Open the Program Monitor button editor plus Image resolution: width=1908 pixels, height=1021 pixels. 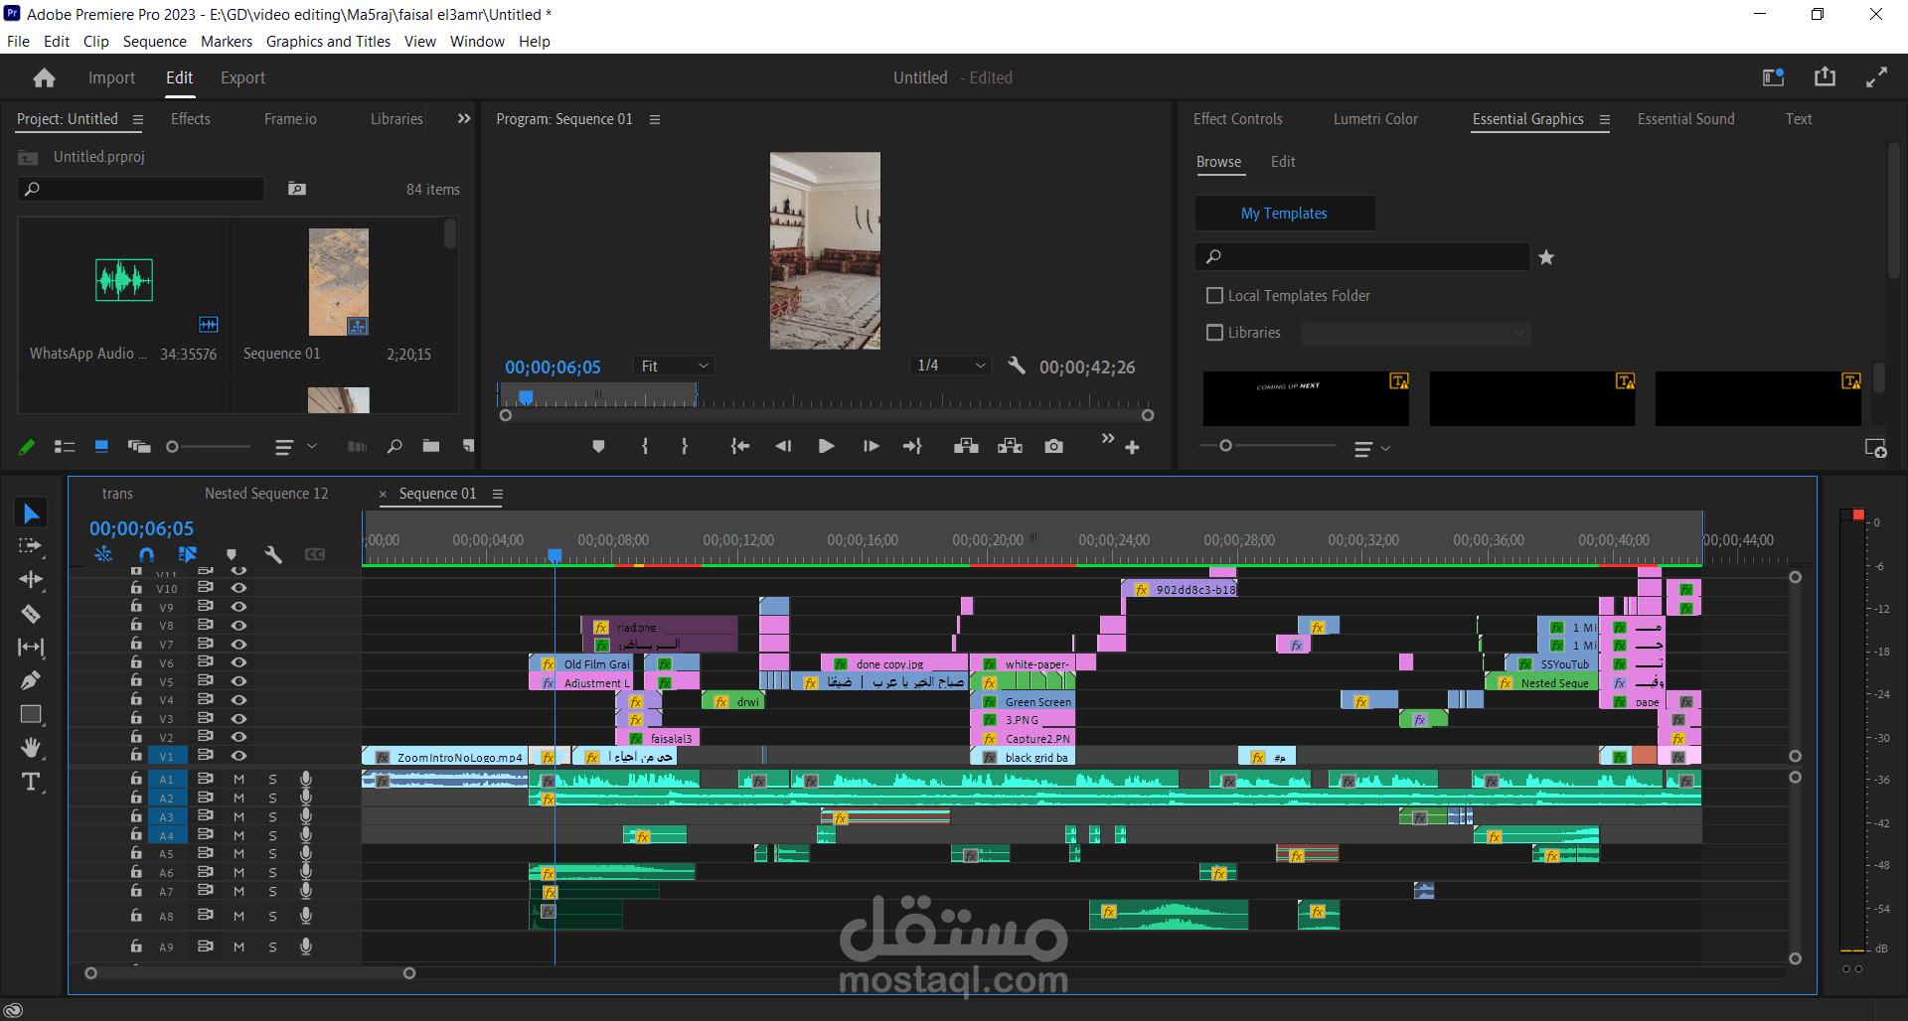pyautogui.click(x=1132, y=448)
